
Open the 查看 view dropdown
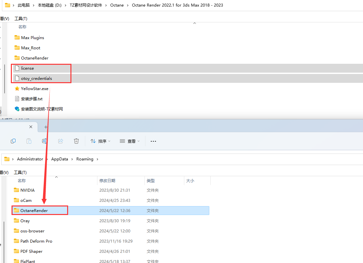pyautogui.click(x=130, y=141)
